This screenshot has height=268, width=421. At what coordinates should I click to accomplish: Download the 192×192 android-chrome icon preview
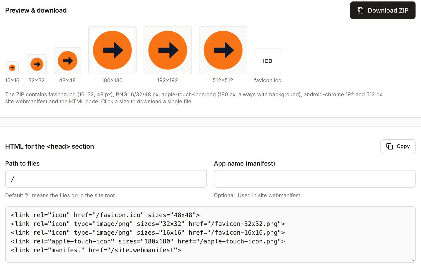(x=168, y=50)
